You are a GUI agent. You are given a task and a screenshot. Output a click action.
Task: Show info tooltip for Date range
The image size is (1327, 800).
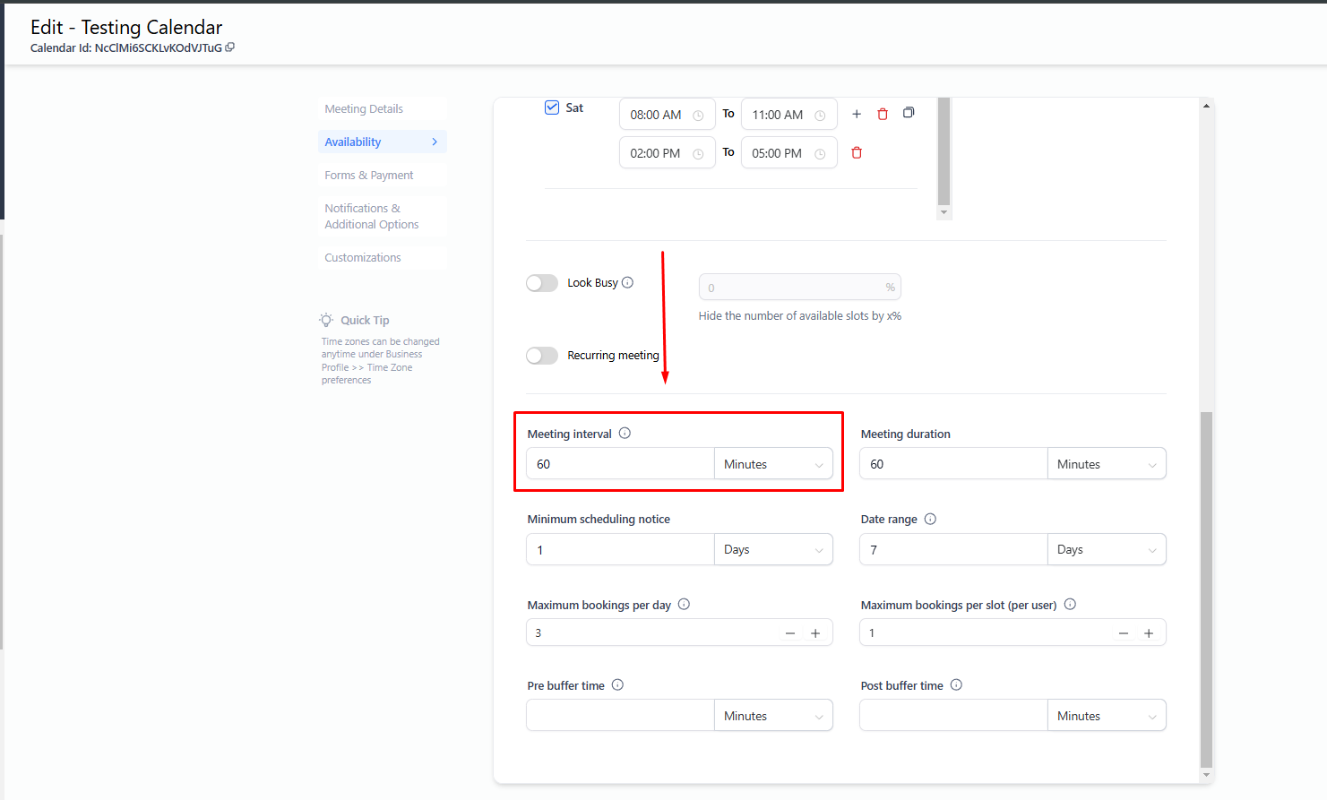(x=930, y=519)
